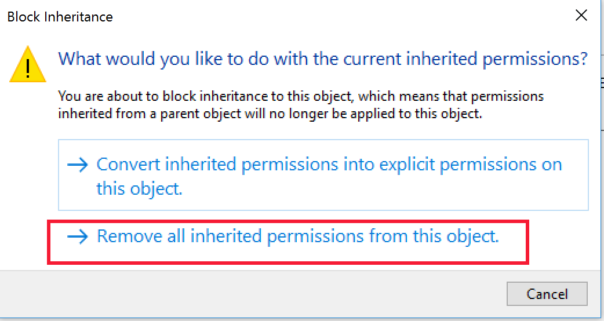Close the Block Inheritance dialog
This screenshot has height=321, width=604.
pyautogui.click(x=581, y=16)
